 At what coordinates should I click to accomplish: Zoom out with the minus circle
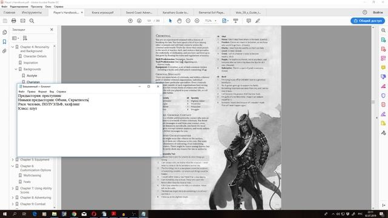(188, 21)
